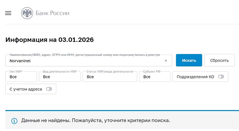239x131 pixels.
Task: Open the hamburger navigation menu
Action: [x=8, y=13]
